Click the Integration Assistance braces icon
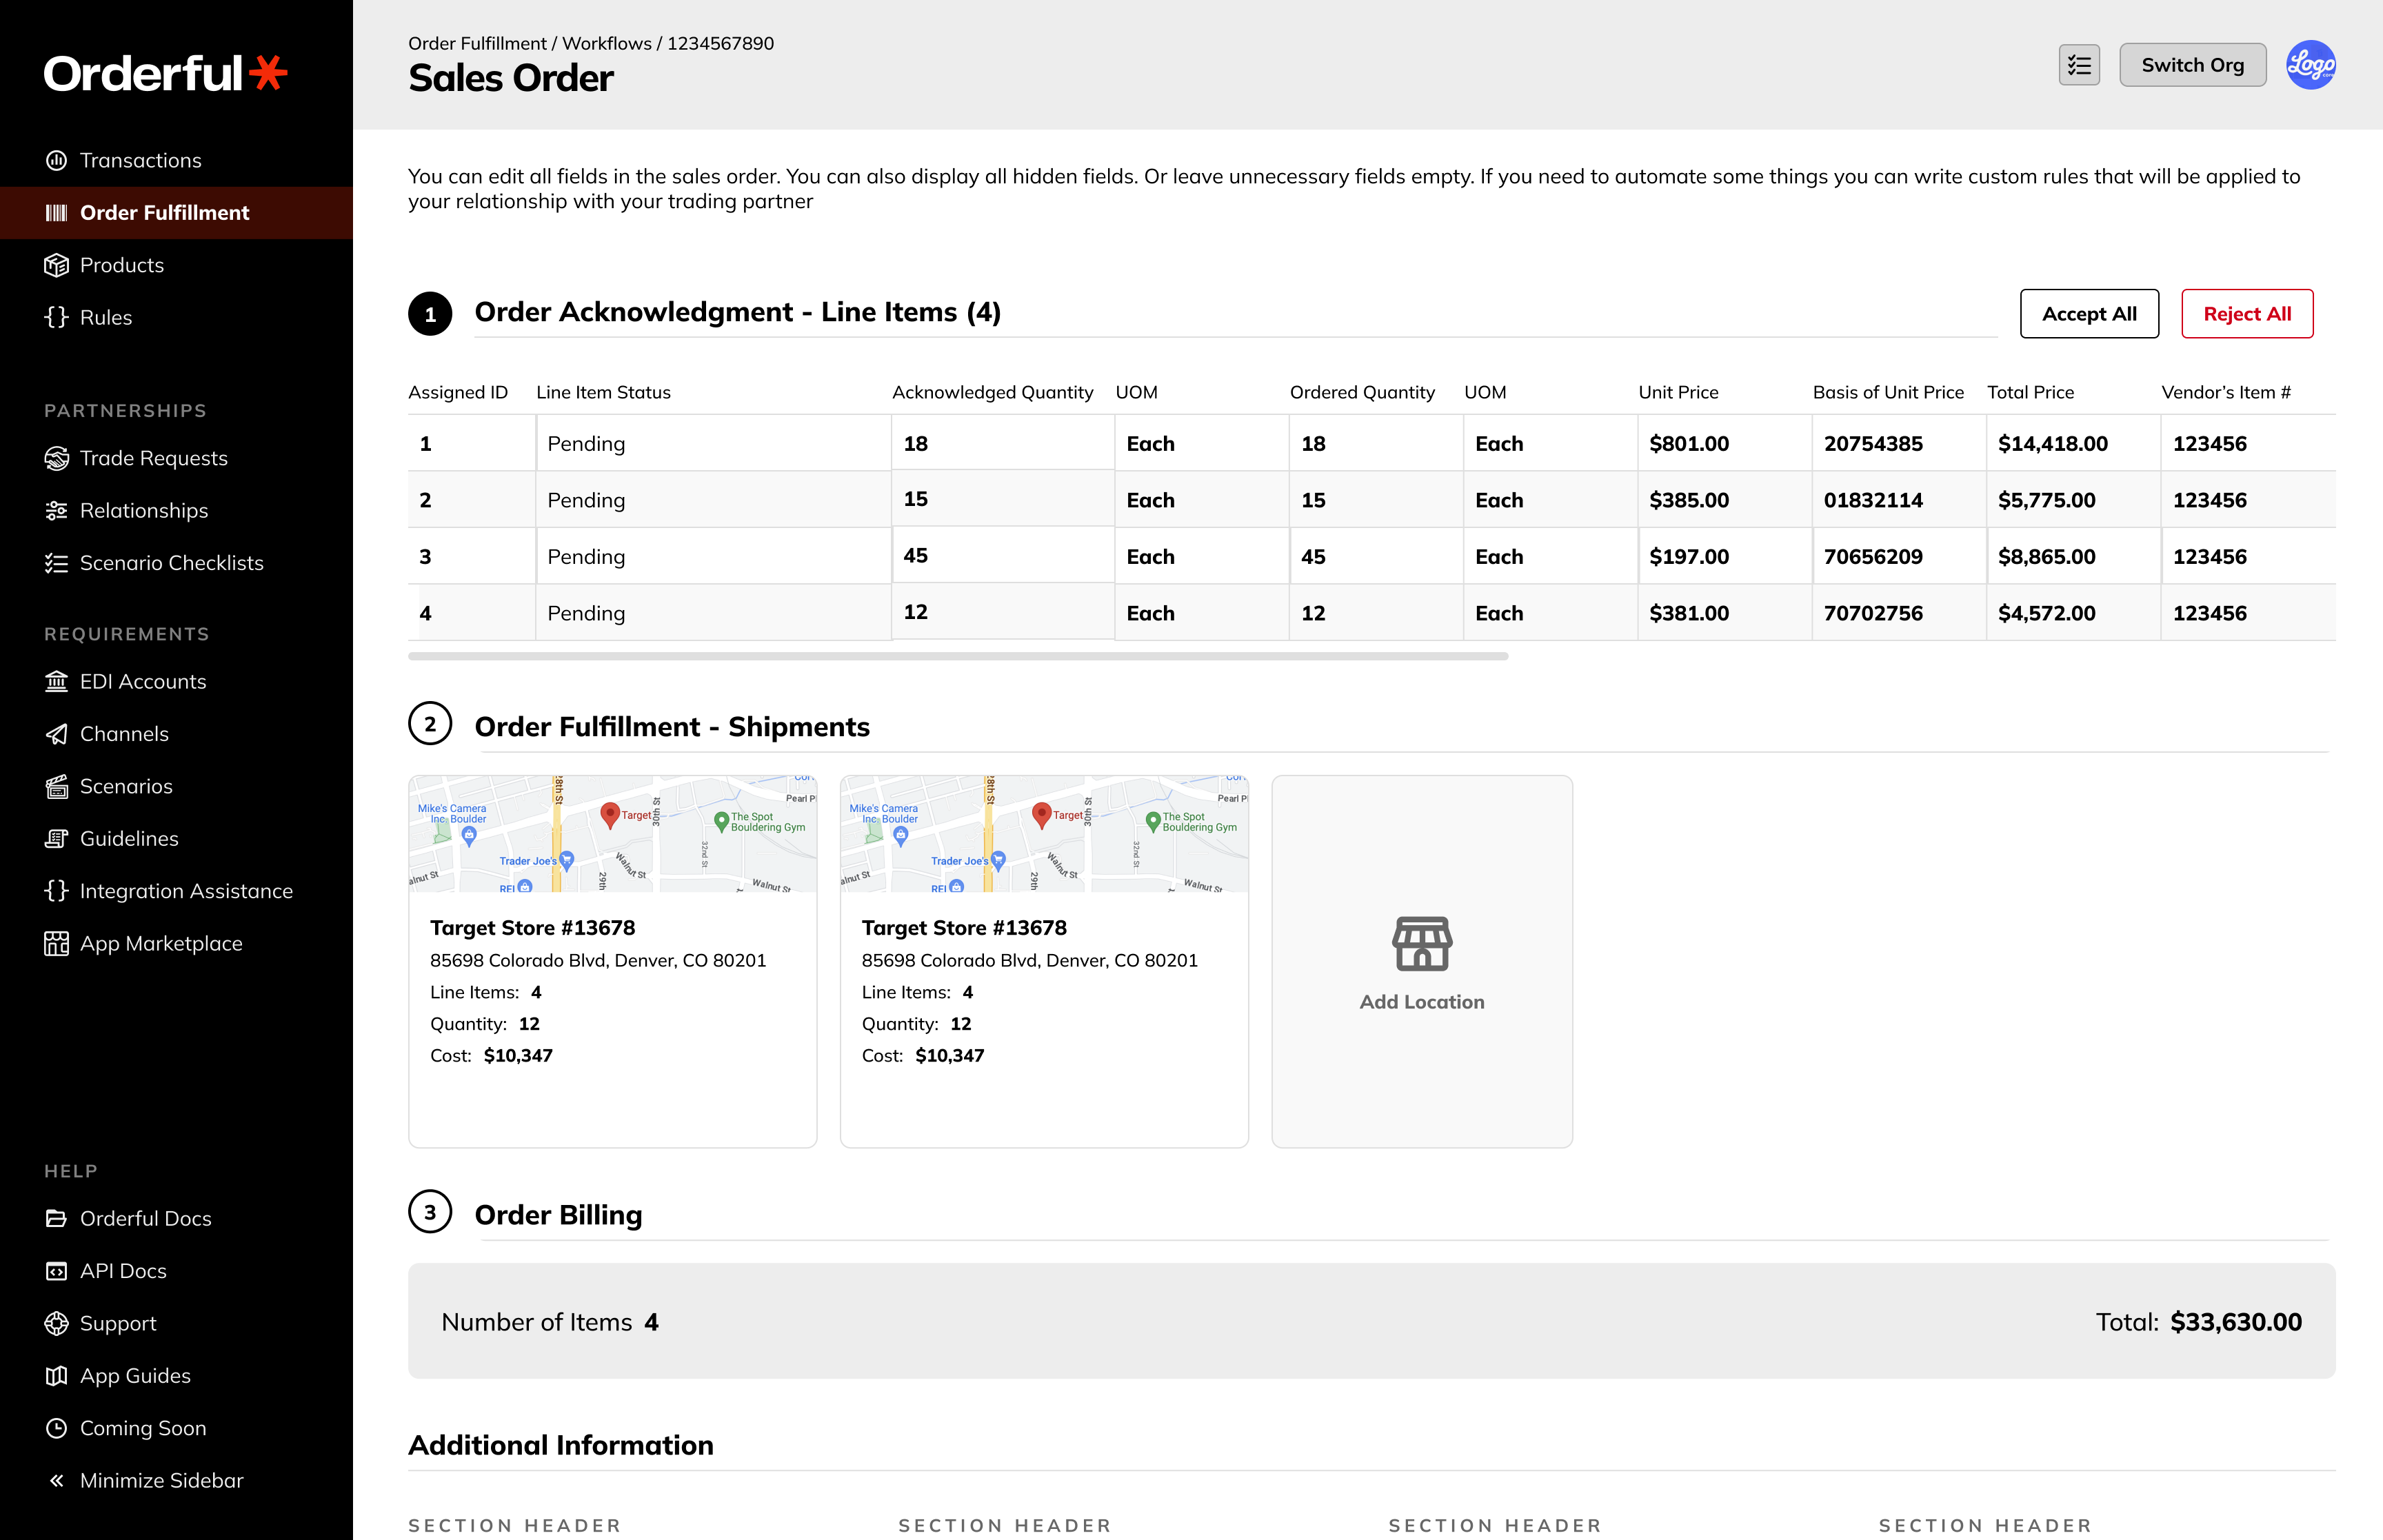The image size is (2383, 1540). (56, 891)
